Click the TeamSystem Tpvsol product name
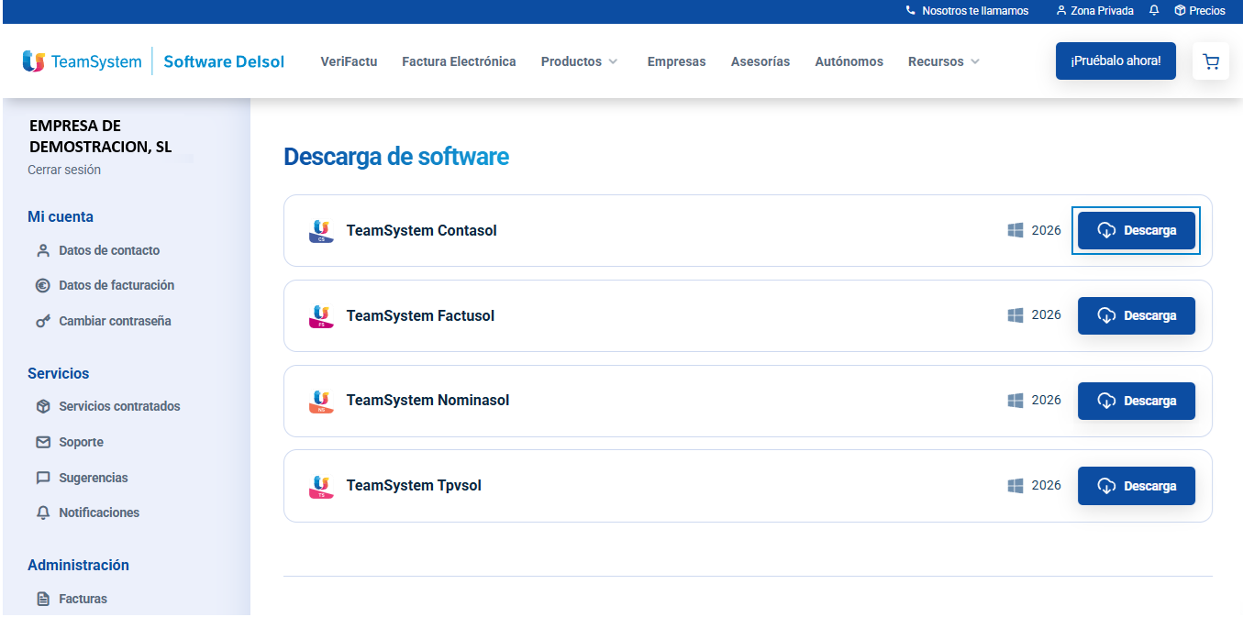The height and width of the screenshot is (617, 1243). [x=414, y=486]
